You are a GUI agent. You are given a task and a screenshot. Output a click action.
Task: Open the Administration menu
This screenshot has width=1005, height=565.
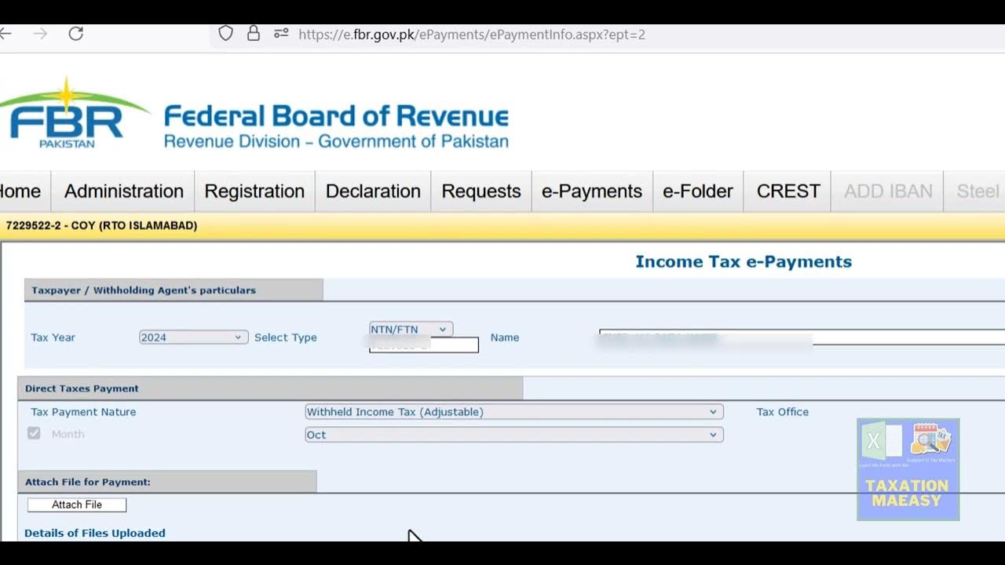[123, 191]
